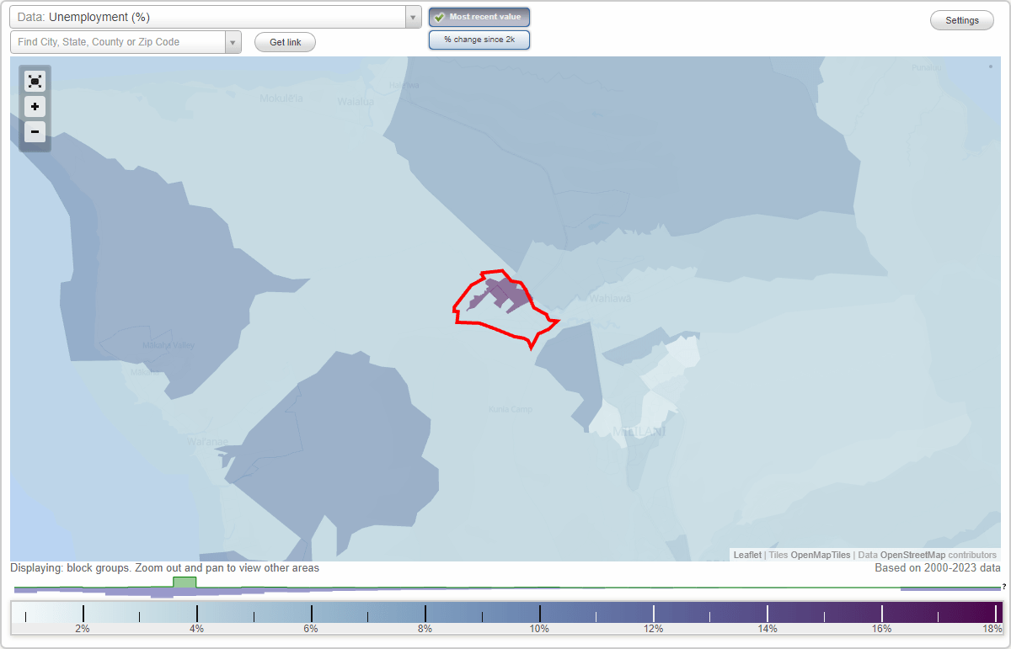Viewport: 1011px width, 649px height.
Task: Open the Data dropdown arrow
Action: click(413, 17)
